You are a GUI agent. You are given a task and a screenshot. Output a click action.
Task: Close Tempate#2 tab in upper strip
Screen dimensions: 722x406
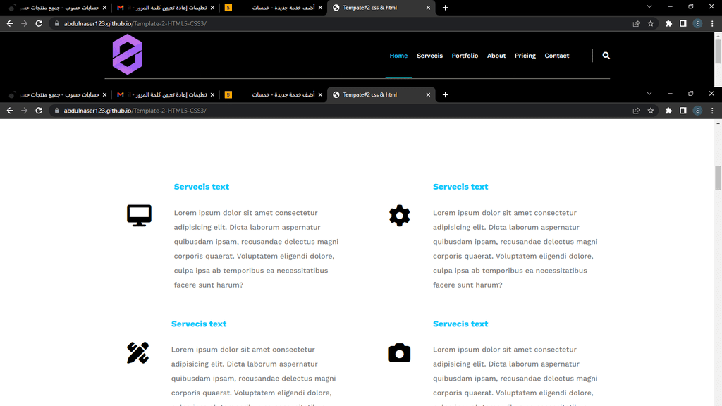click(428, 8)
